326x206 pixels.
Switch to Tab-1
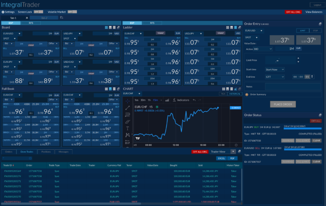(x=13, y=18)
